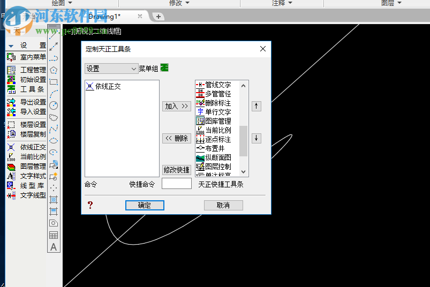
Task: Expand the 图层 ribbon panel
Action: pyautogui.click(x=391, y=3)
